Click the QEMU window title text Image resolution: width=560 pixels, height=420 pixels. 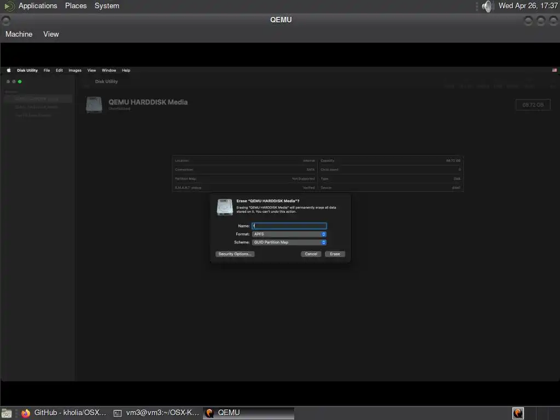(x=281, y=20)
